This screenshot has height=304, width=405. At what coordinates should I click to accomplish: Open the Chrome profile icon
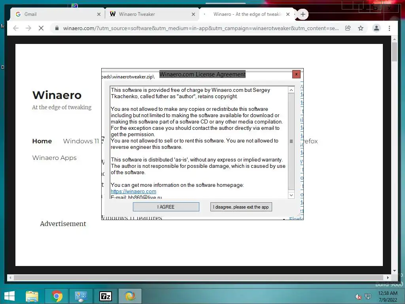pyautogui.click(x=377, y=28)
